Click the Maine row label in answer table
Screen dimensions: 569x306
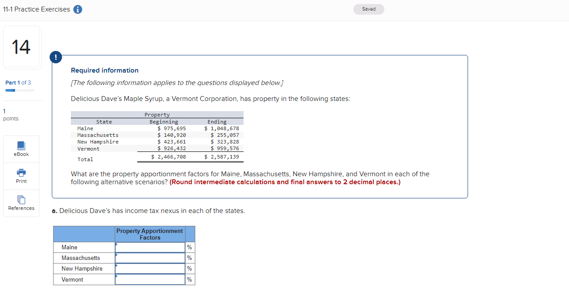(x=70, y=248)
